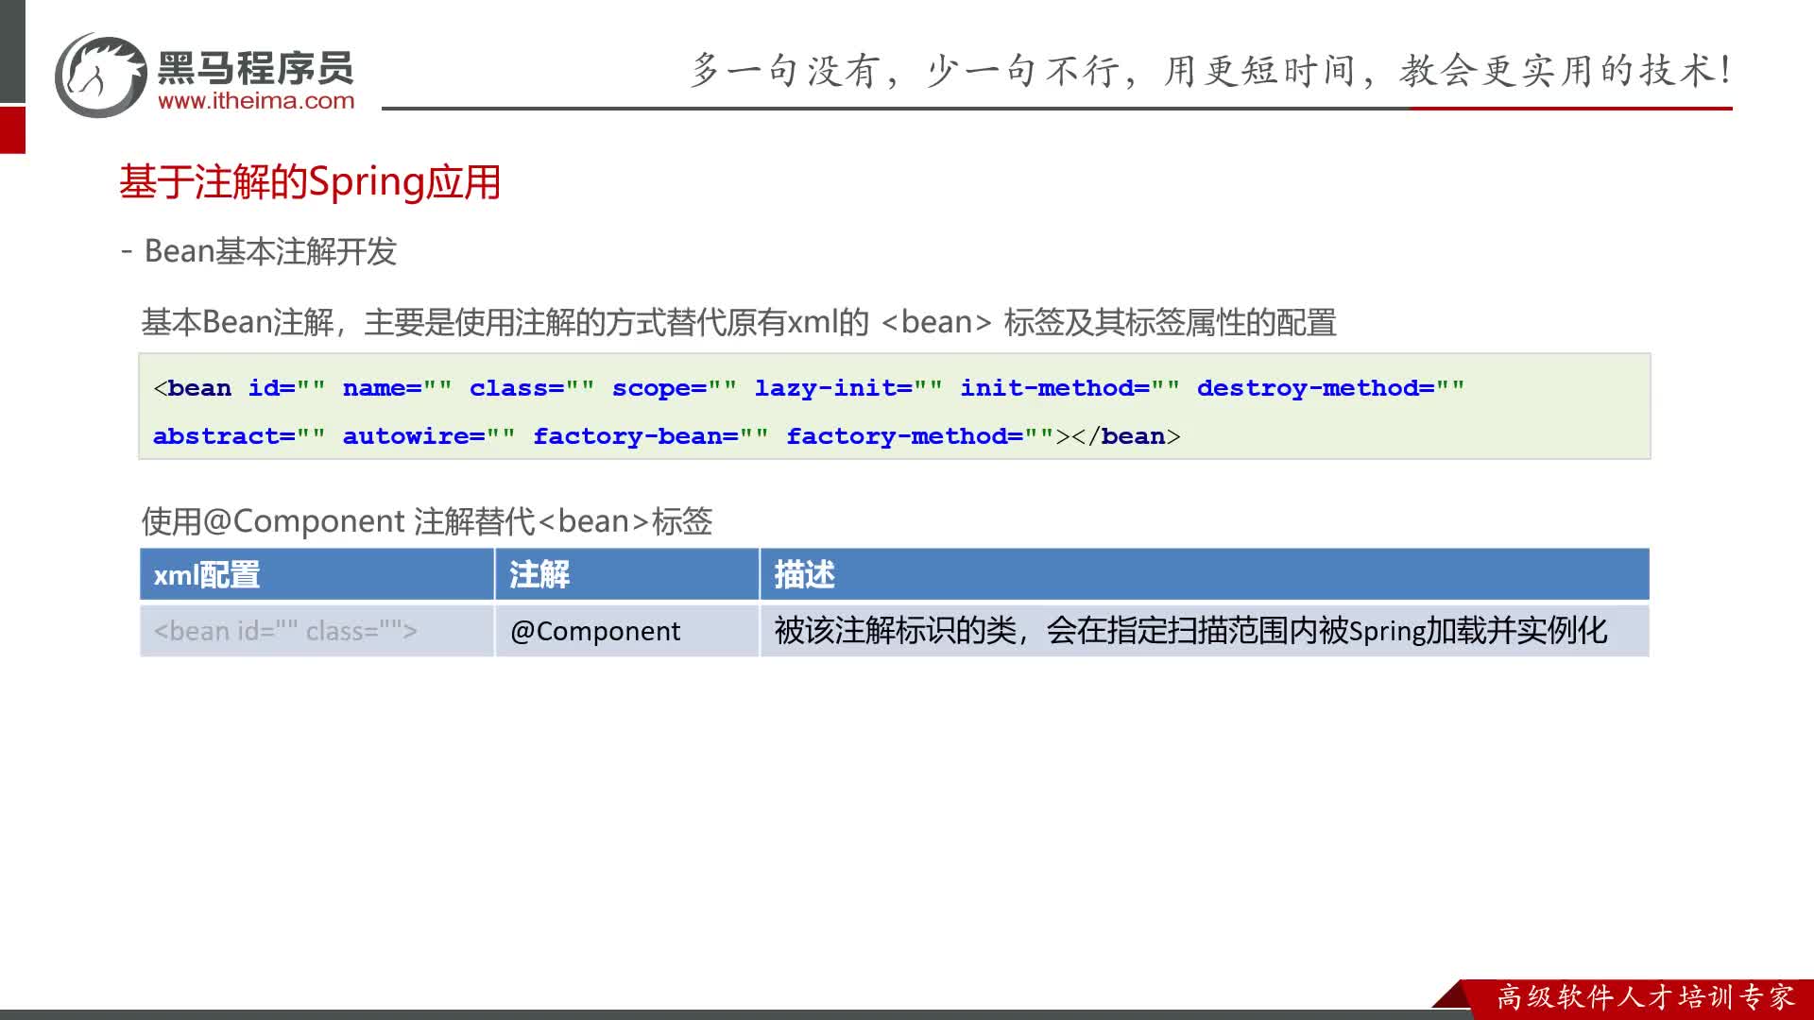This screenshot has width=1814, height=1020.
Task: Click the table cell <bean id="" class="">
Action: tap(317, 631)
